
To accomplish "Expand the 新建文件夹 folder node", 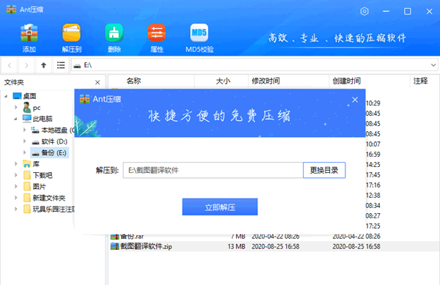I will [x=16, y=198].
